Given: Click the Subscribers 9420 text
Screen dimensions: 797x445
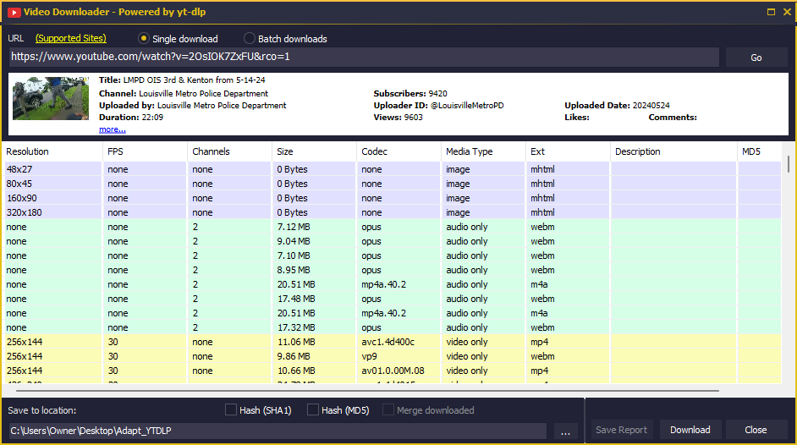Looking at the screenshot, I should 410,93.
